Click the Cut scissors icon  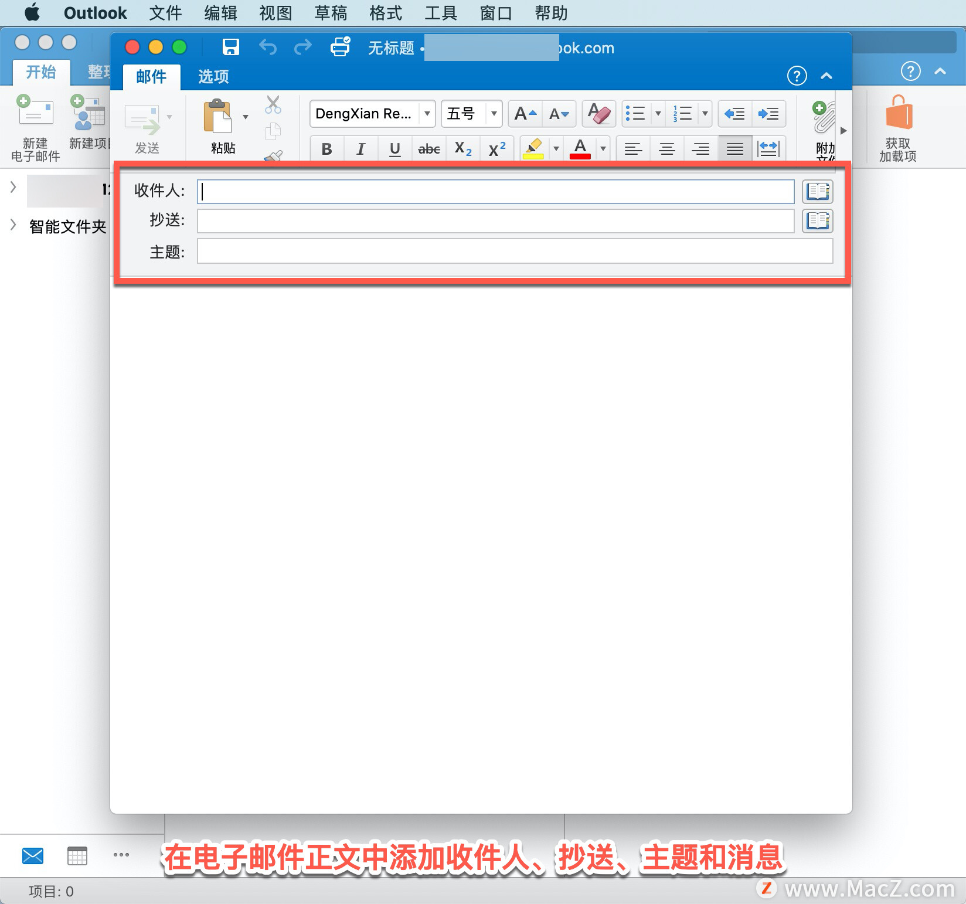(x=273, y=104)
